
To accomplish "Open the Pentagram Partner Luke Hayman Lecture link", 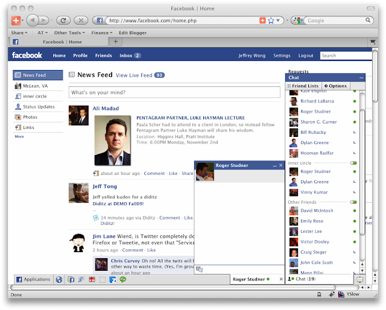I will (191, 118).
